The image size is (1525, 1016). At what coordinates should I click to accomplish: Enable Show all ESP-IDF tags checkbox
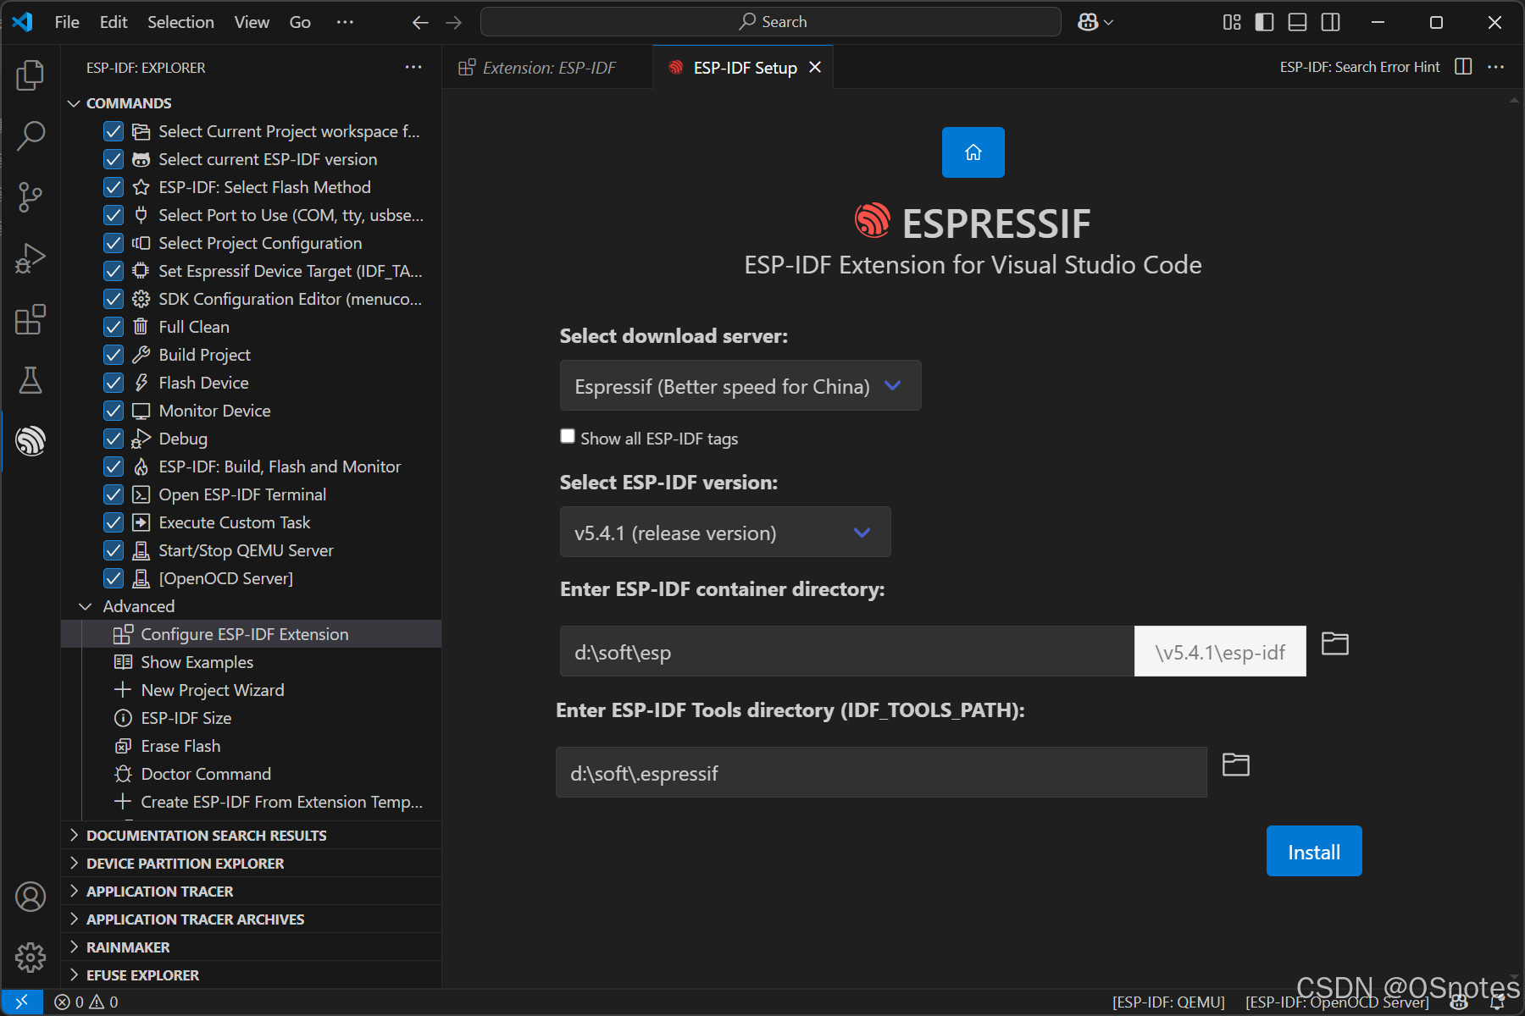click(568, 436)
